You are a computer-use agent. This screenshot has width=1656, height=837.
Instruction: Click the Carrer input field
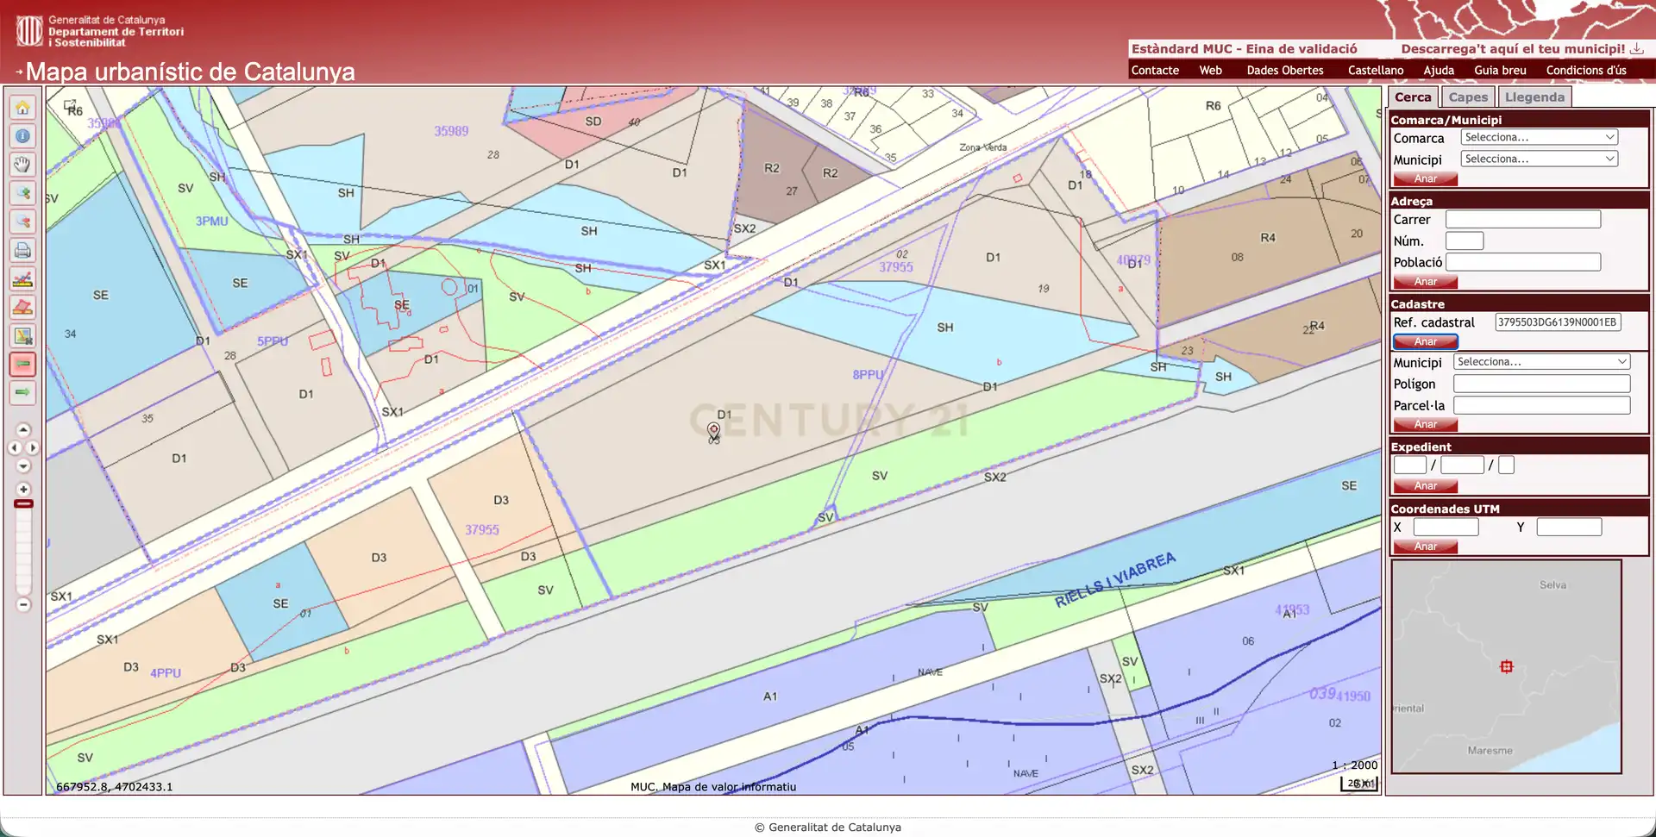point(1523,220)
